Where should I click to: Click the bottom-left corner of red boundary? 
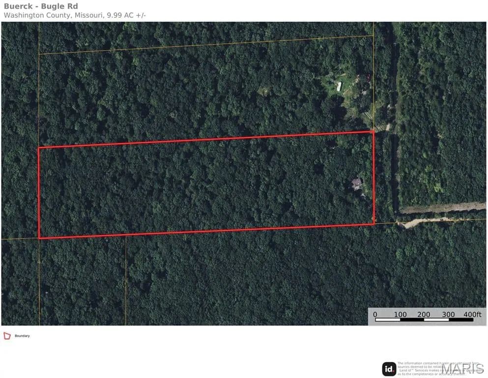click(39, 238)
